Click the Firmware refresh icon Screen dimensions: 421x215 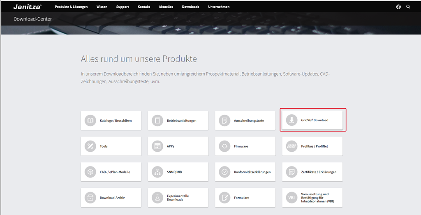(x=224, y=146)
